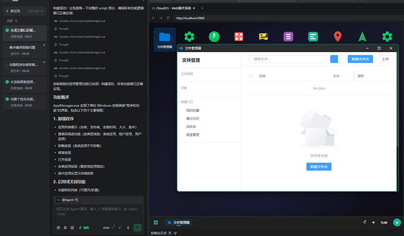
Task: Open the CloudOS start menu grid icon
Action: tap(156, 223)
